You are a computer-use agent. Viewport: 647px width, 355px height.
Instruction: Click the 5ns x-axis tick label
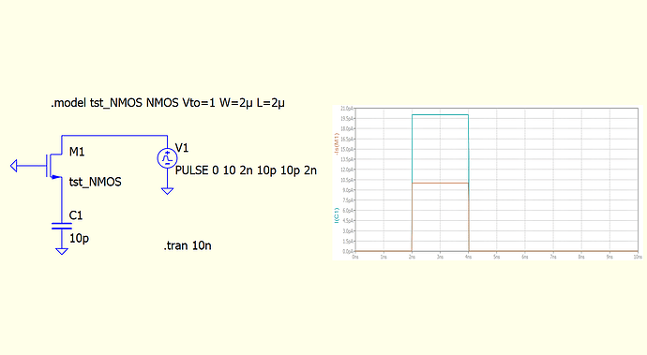point(496,257)
